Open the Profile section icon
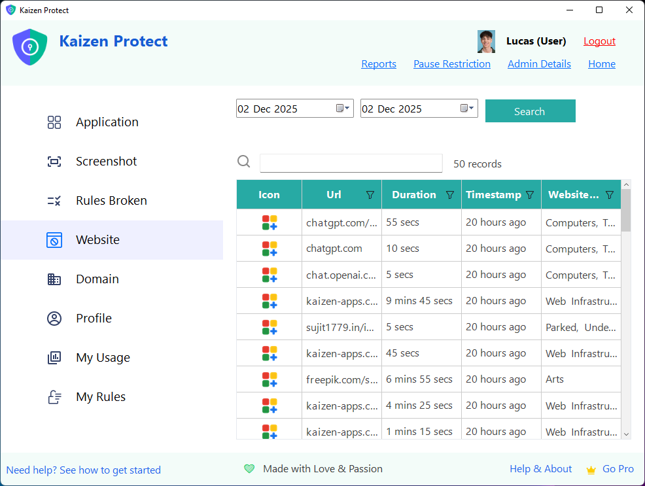The width and height of the screenshot is (645, 486). pos(54,318)
